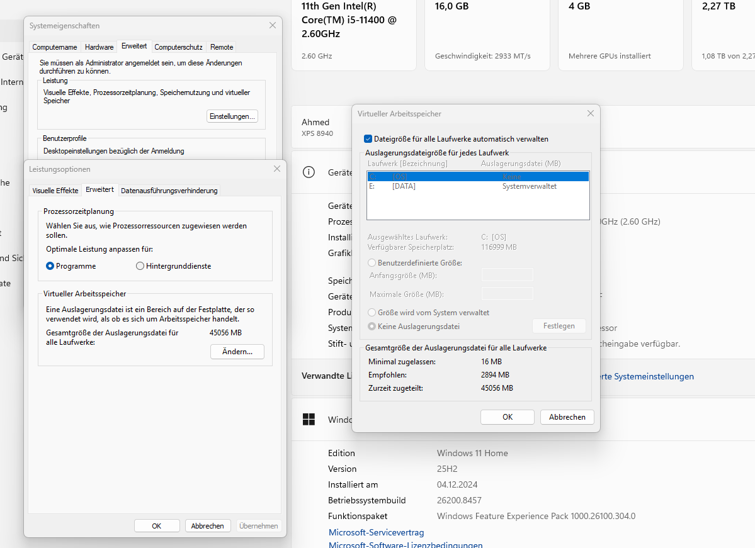This screenshot has height=548, width=755.
Task: Select the E: [DATA] drive row
Action: click(478, 186)
